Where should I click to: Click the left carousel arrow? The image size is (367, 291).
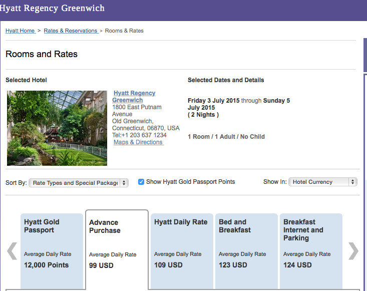[x=12, y=251]
